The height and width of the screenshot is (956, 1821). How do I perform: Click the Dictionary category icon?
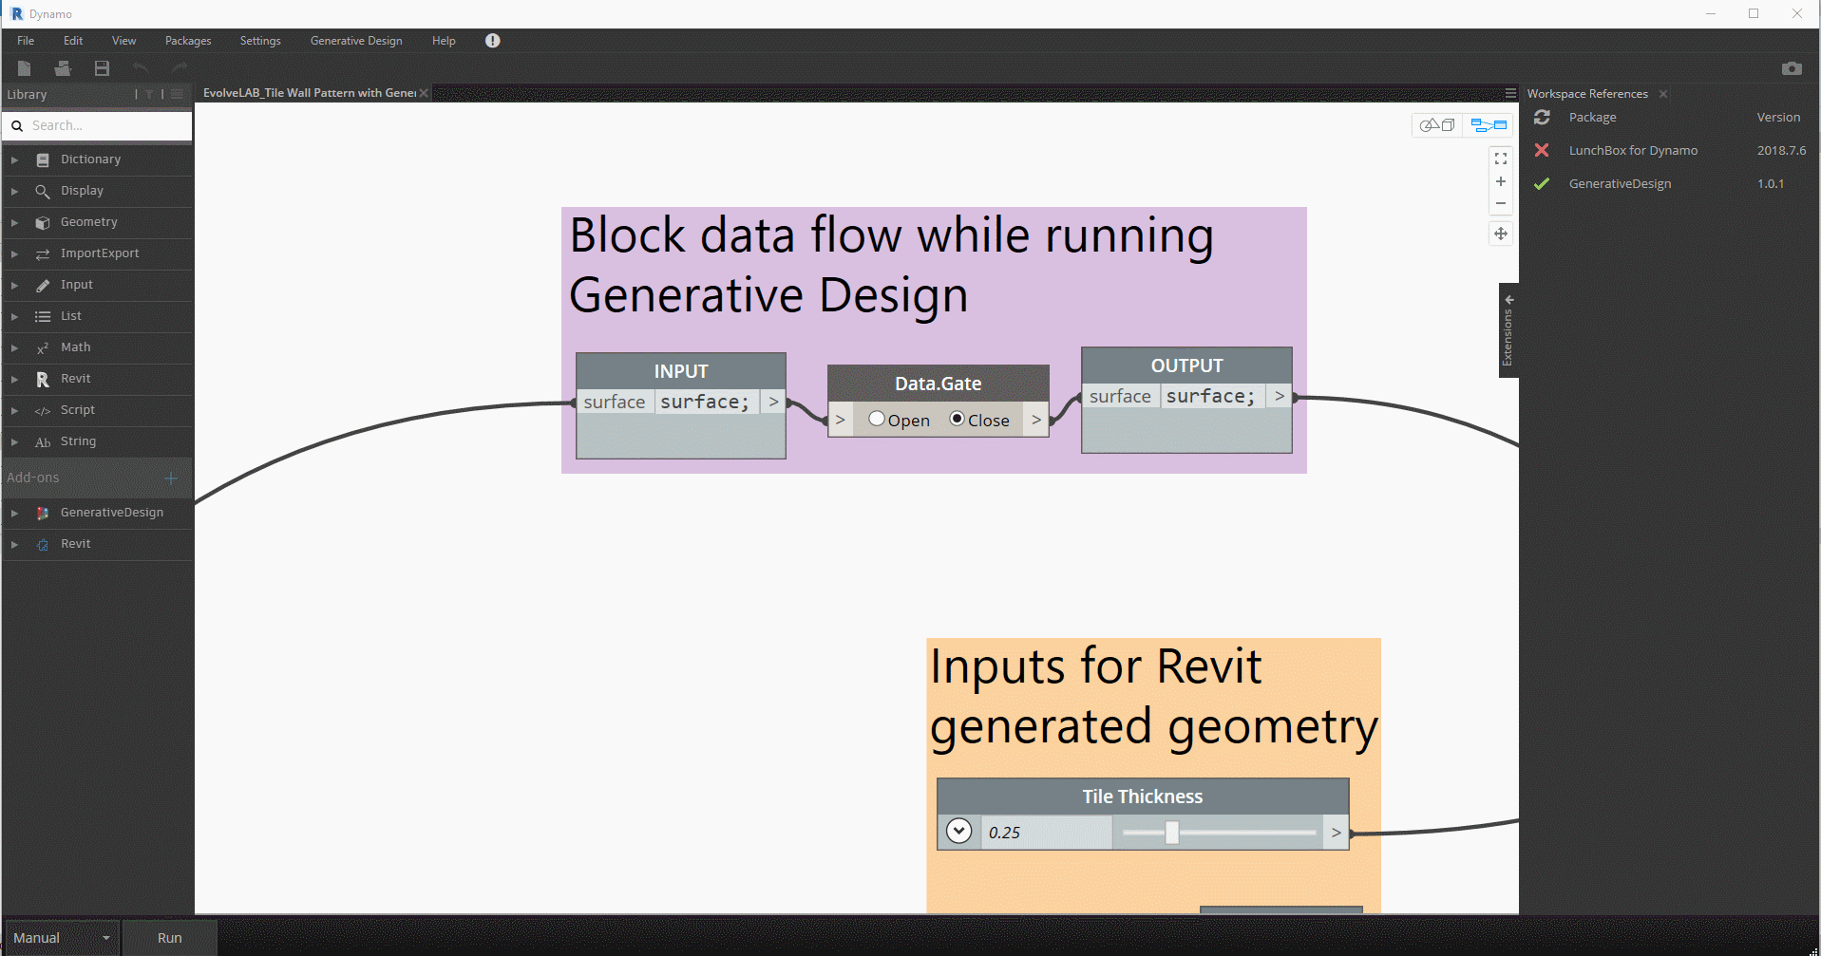coord(43,159)
